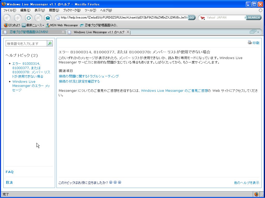Open the FAQ link in the sidebar
This screenshot has width=265, height=198.
click(10, 172)
